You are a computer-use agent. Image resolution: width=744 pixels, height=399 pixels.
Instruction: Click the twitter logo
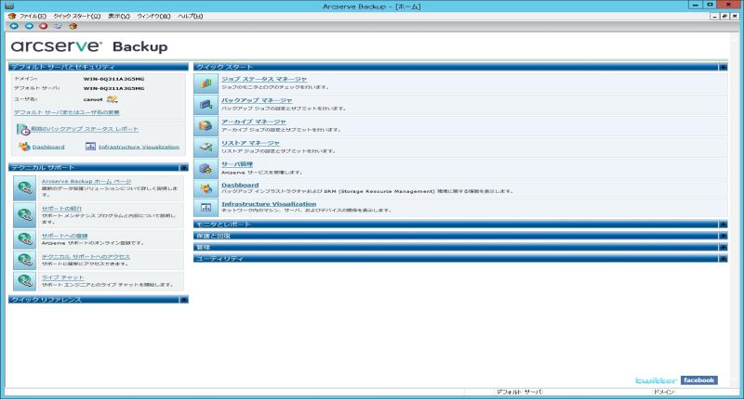pos(657,380)
